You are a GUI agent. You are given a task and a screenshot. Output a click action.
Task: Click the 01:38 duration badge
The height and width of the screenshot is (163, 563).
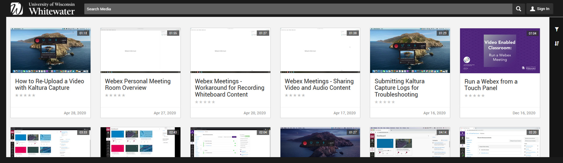[353, 33]
